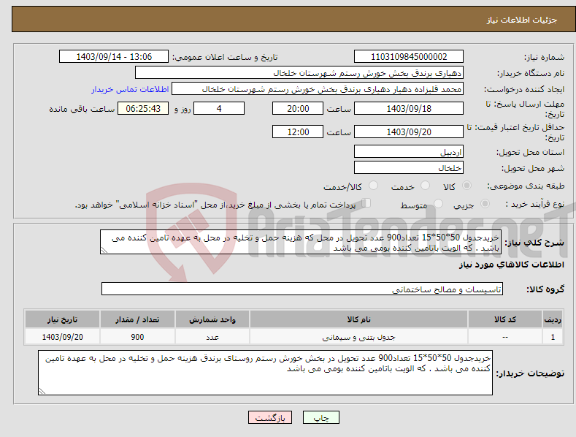Click the ردیف column header

(553, 319)
